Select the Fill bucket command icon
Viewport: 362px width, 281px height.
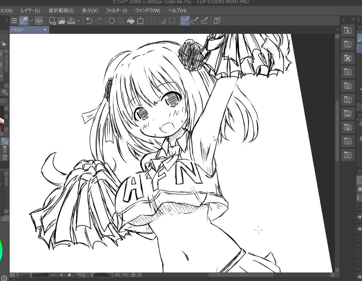[x=131, y=21]
